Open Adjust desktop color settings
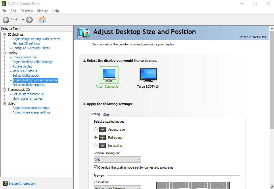The image size is (274, 189). [32, 62]
